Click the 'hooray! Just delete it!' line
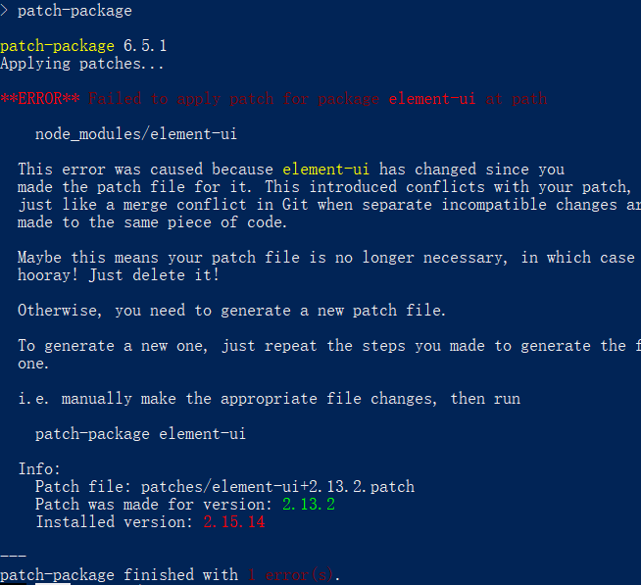 click(119, 275)
